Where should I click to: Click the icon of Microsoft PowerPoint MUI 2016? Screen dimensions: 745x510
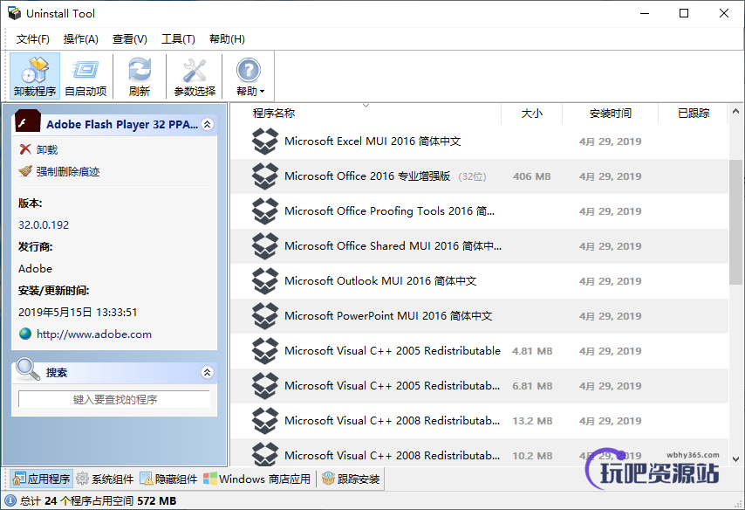click(x=264, y=316)
